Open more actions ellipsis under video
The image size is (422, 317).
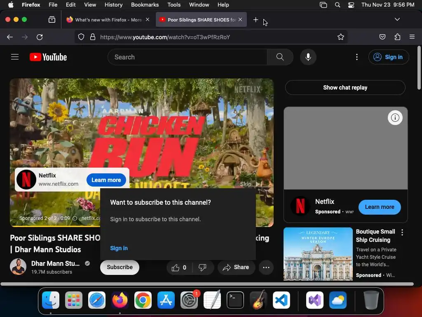point(266,267)
